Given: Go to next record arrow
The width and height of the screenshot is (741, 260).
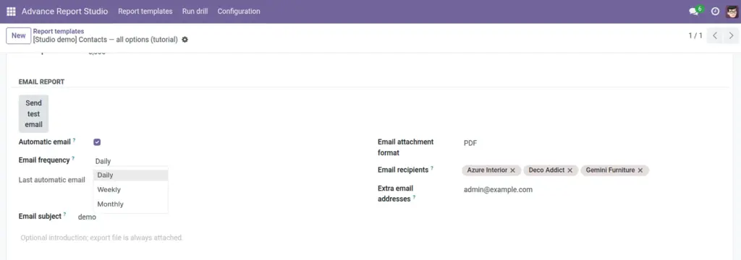Looking at the screenshot, I should point(731,35).
